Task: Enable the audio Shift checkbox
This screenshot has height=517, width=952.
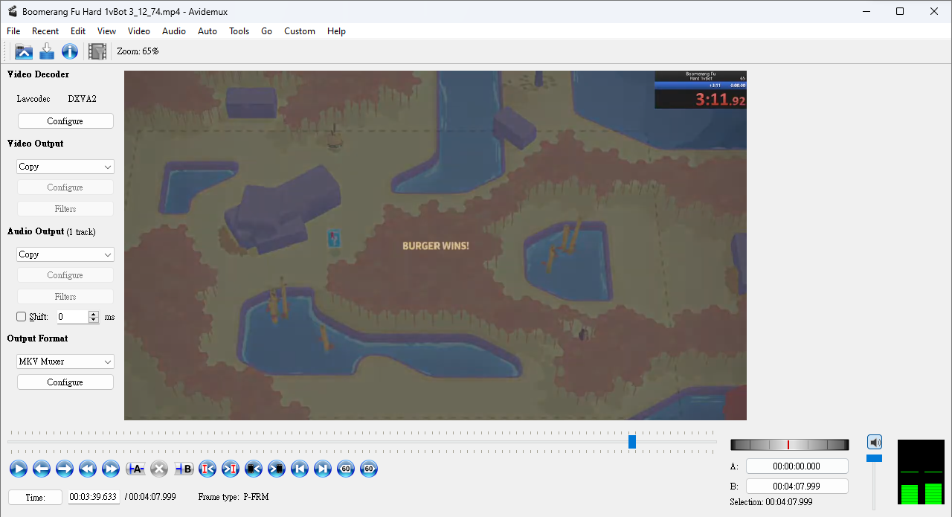Action: coord(22,317)
